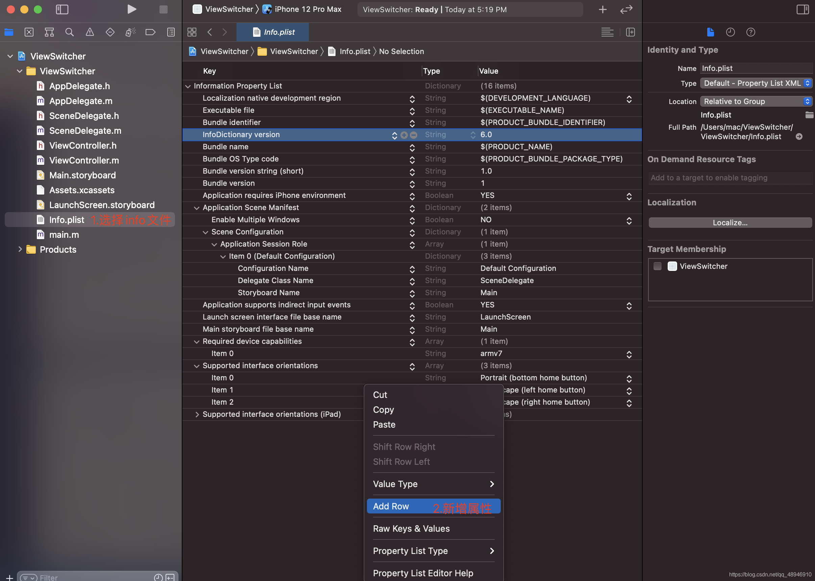Choose Paste from context menu

[x=434, y=425]
